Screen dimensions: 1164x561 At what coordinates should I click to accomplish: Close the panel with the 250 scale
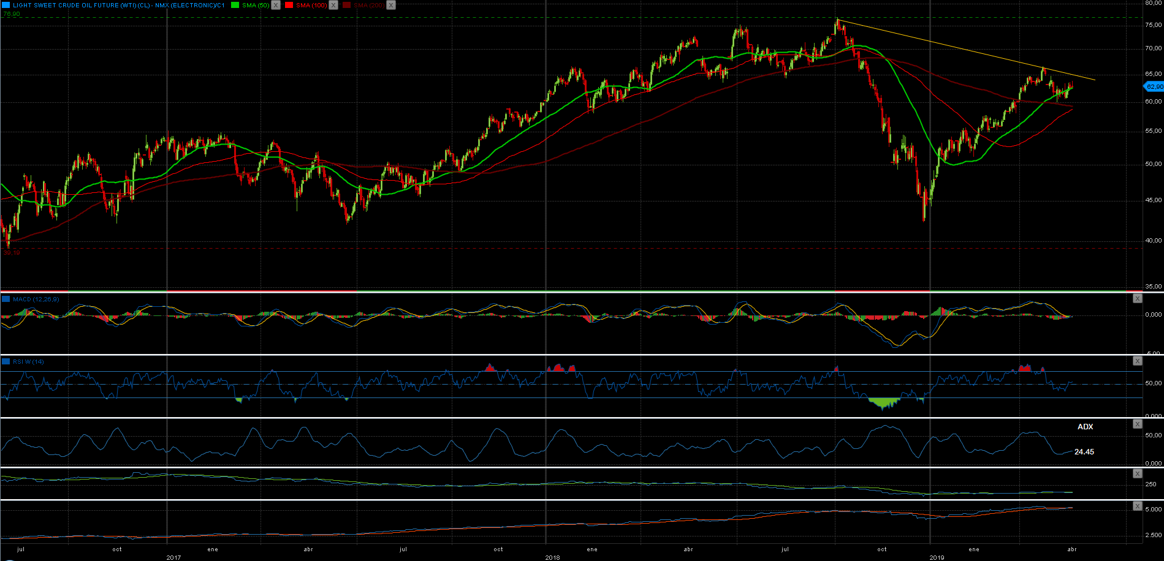click(x=1137, y=474)
